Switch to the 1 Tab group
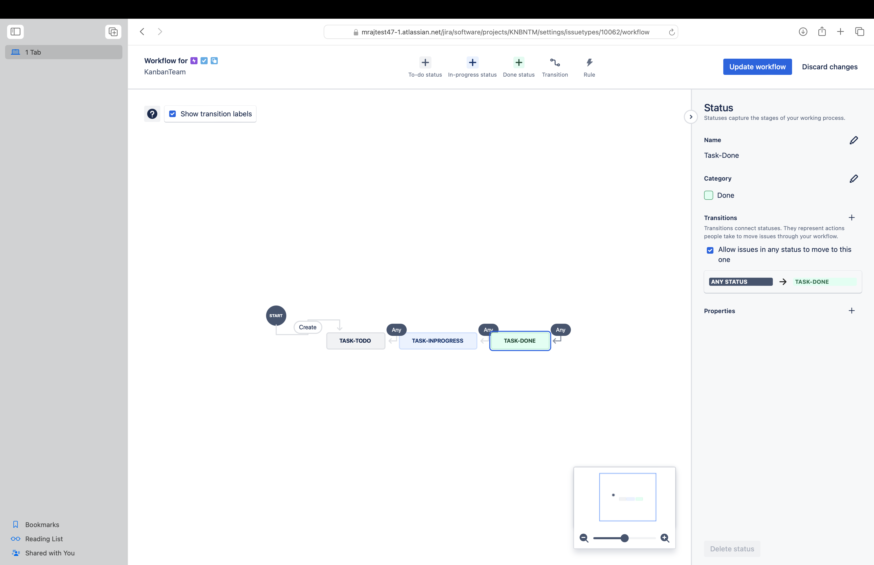 click(63, 52)
